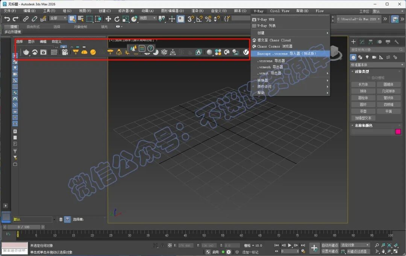Activate the Select Object tool

point(72,19)
